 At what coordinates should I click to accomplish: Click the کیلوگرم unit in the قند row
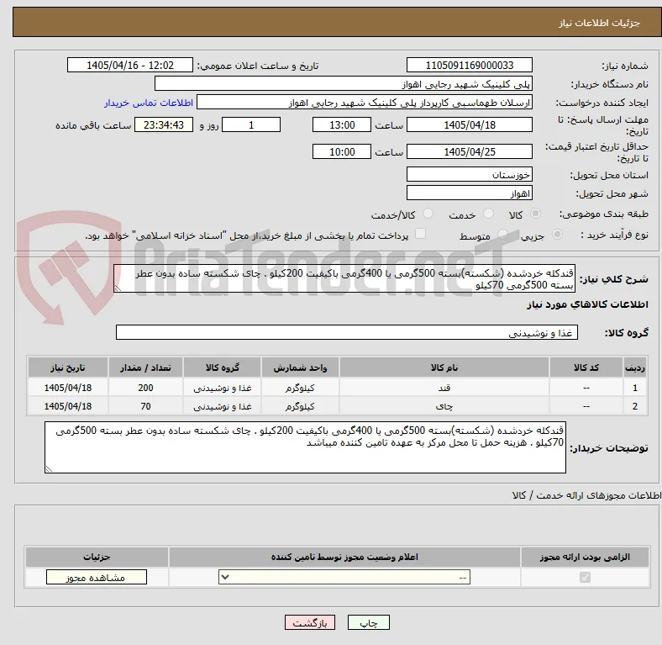tap(300, 388)
